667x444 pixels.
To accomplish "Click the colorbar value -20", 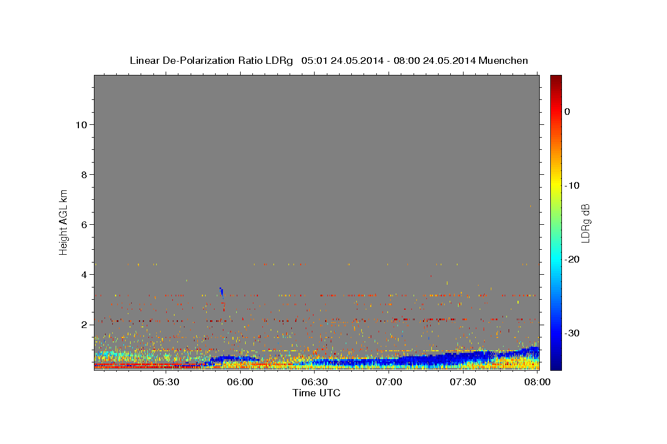I will click(573, 259).
